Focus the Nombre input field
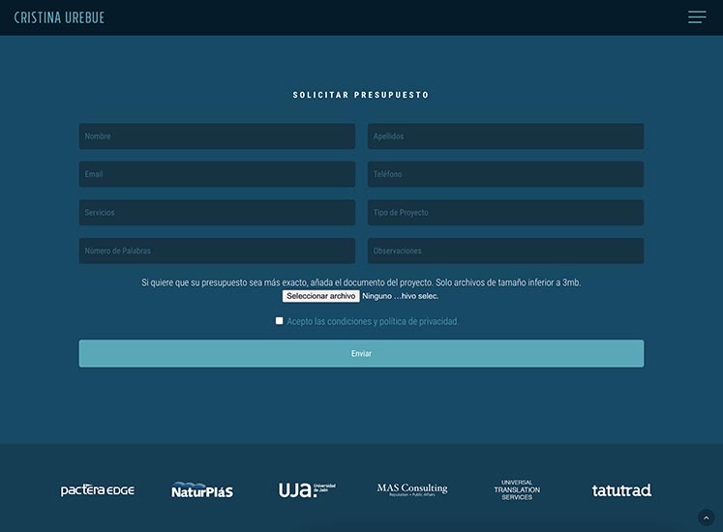This screenshot has height=532, width=723. [x=217, y=136]
